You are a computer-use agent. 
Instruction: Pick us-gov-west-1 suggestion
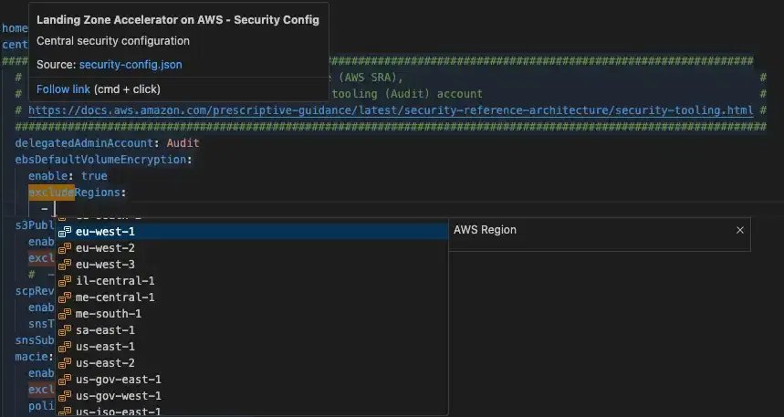click(252, 396)
